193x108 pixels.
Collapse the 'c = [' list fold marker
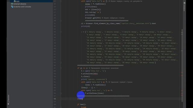point(61,32)
